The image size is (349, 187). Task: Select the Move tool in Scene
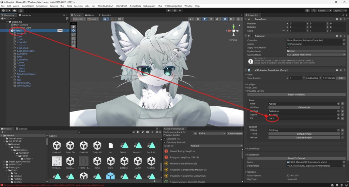pos(73,30)
